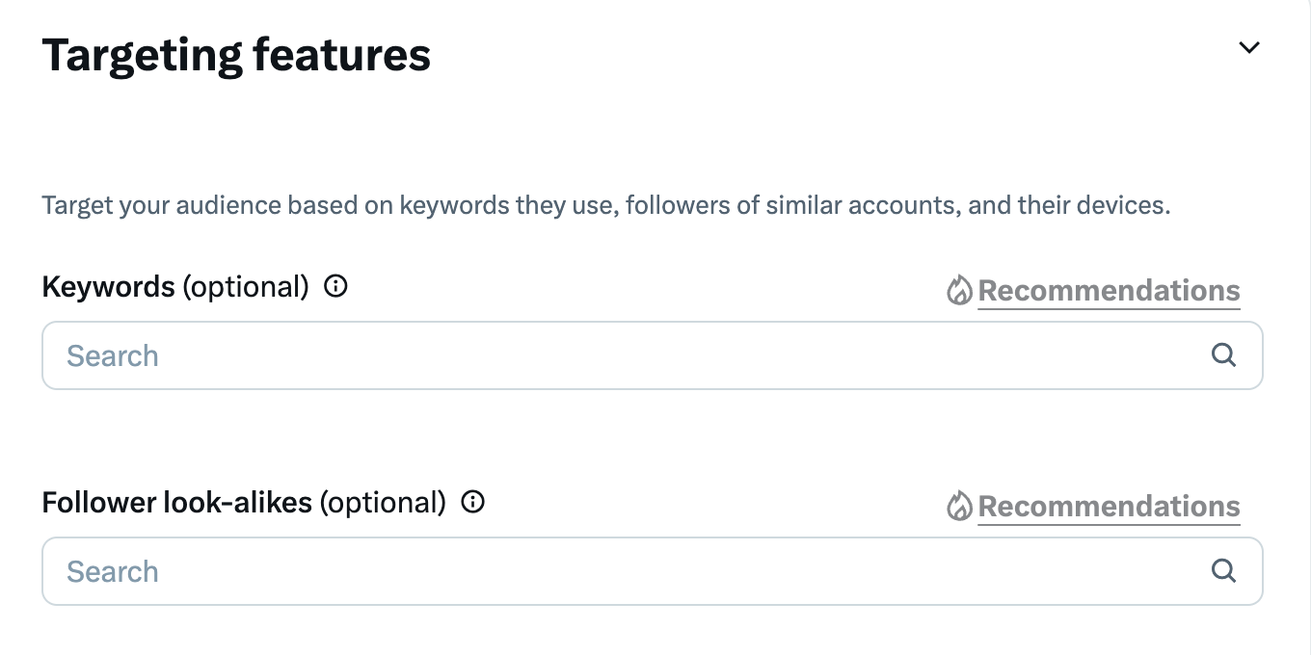Click the flame icon by Follower look-alikes Recommendations
This screenshot has height=655, width=1311.
tap(959, 506)
